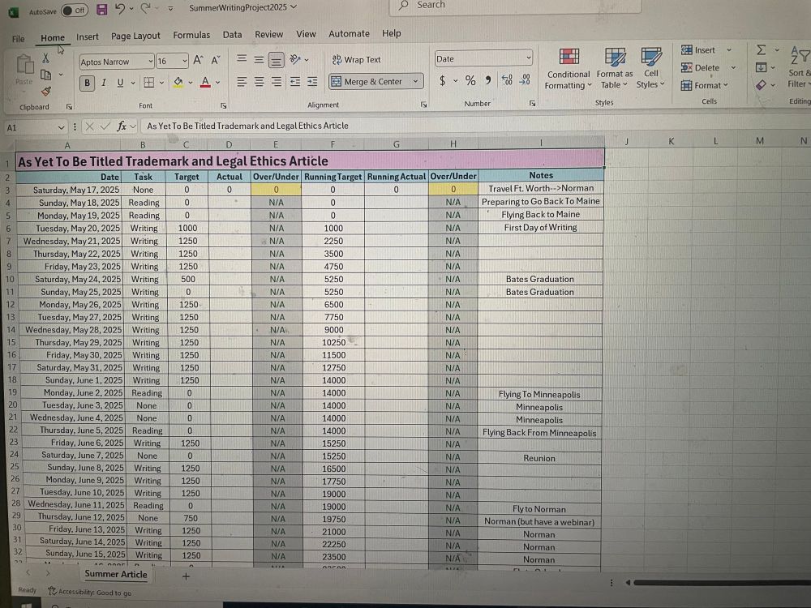This screenshot has width=811, height=608.
Task: Open Format as Table gallery
Action: click(615, 68)
